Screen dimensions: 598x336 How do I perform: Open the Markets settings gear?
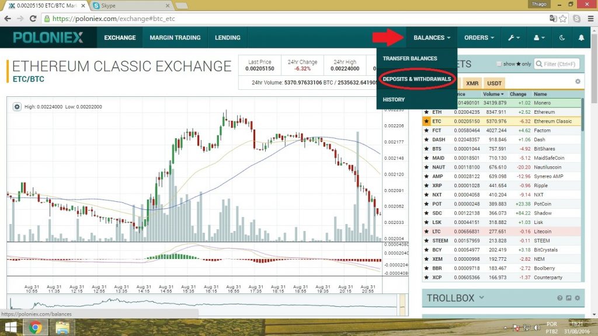(x=578, y=82)
